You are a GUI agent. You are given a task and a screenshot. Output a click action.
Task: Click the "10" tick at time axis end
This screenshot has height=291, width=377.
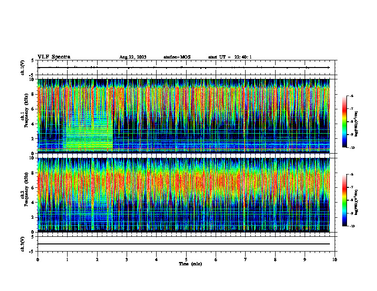click(x=335, y=260)
